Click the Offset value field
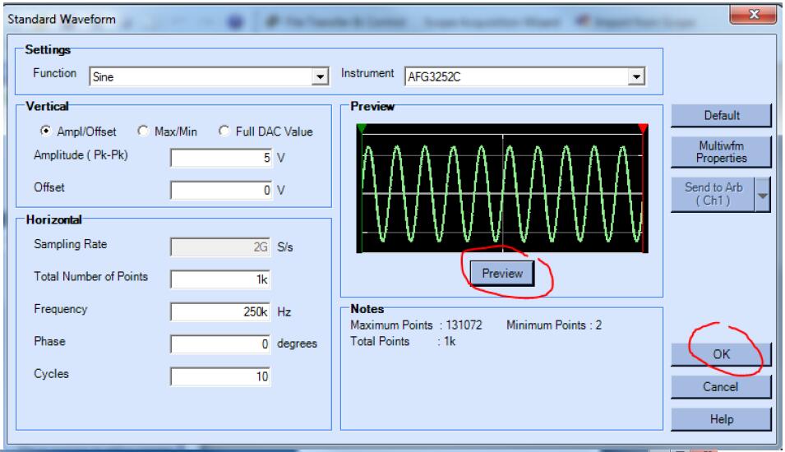This screenshot has height=452, width=785. [220, 191]
